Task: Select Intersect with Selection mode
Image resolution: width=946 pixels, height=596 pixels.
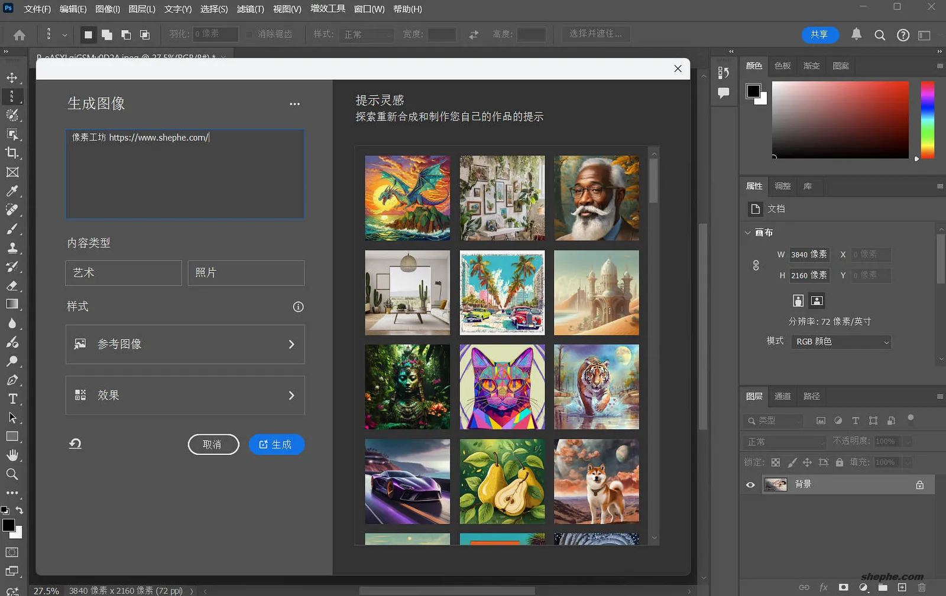Action: click(x=145, y=35)
